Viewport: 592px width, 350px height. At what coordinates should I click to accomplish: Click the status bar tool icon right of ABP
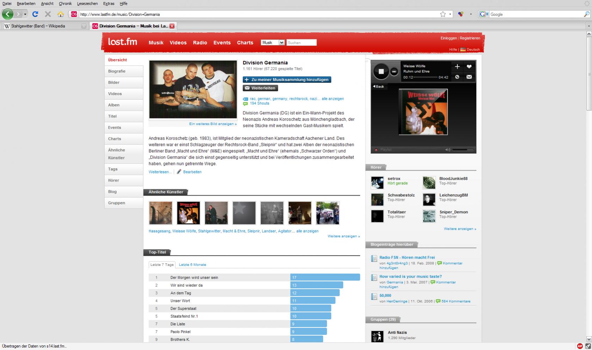coord(588,346)
